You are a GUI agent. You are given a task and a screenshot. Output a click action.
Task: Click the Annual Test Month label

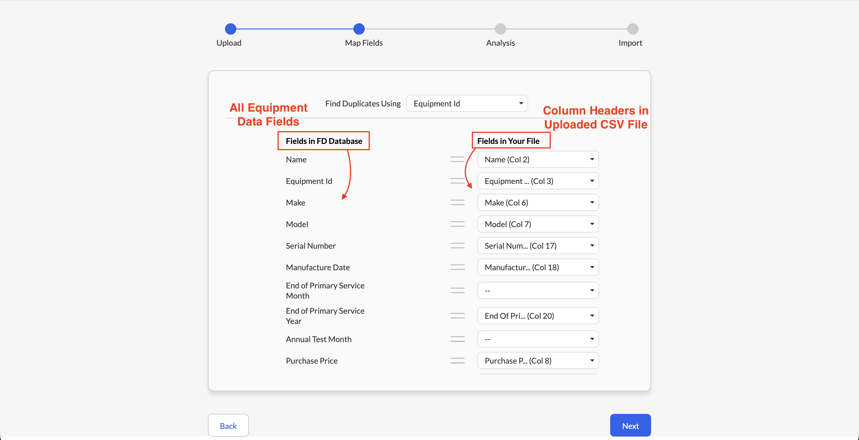click(318, 339)
